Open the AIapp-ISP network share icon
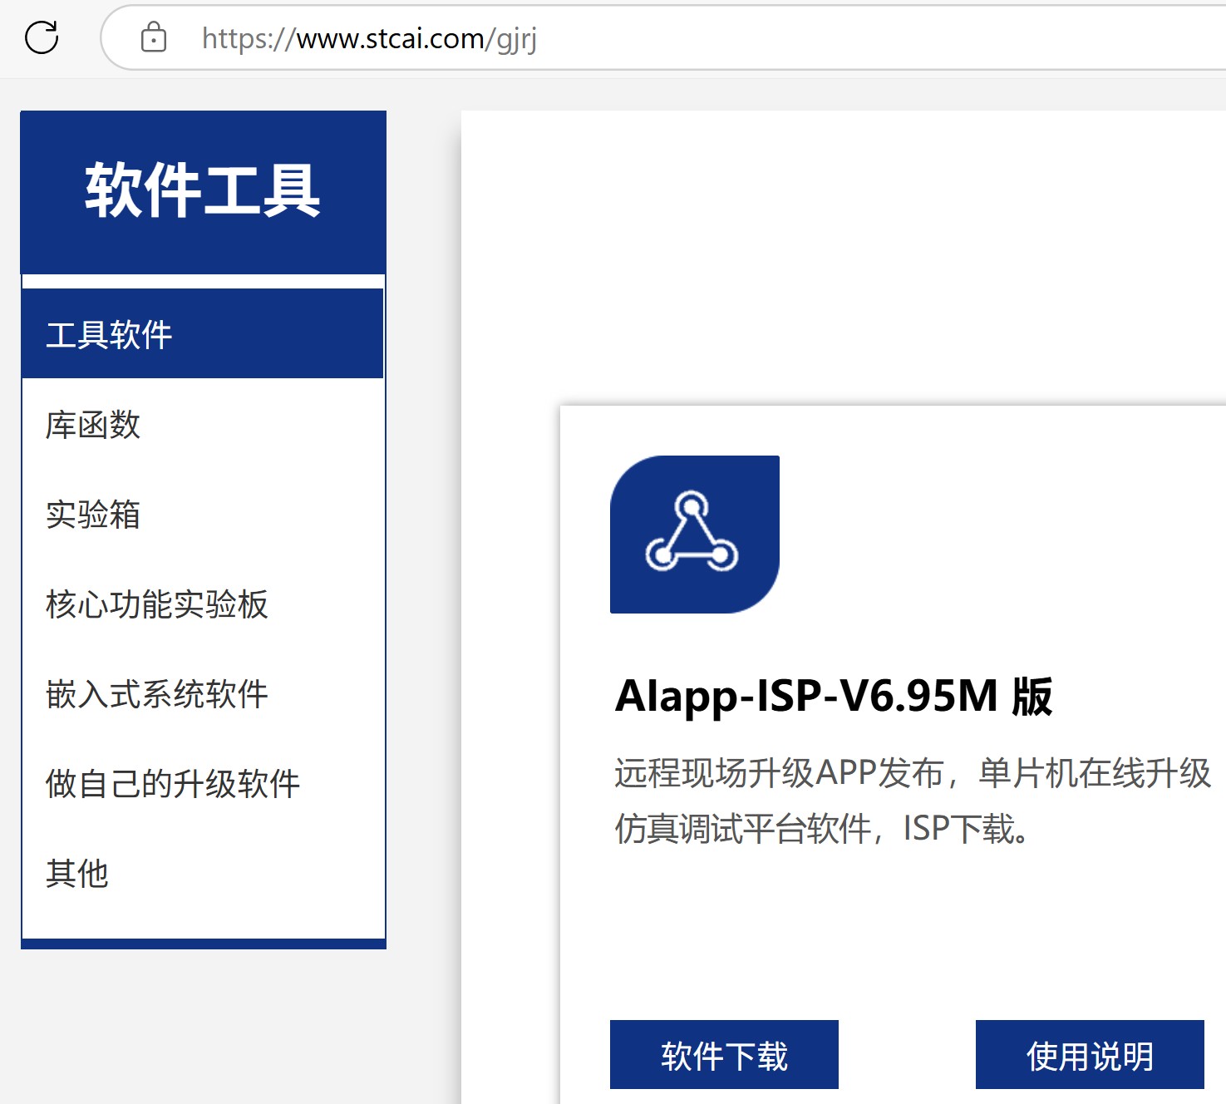Screen dimensions: 1226x1104 pos(695,535)
